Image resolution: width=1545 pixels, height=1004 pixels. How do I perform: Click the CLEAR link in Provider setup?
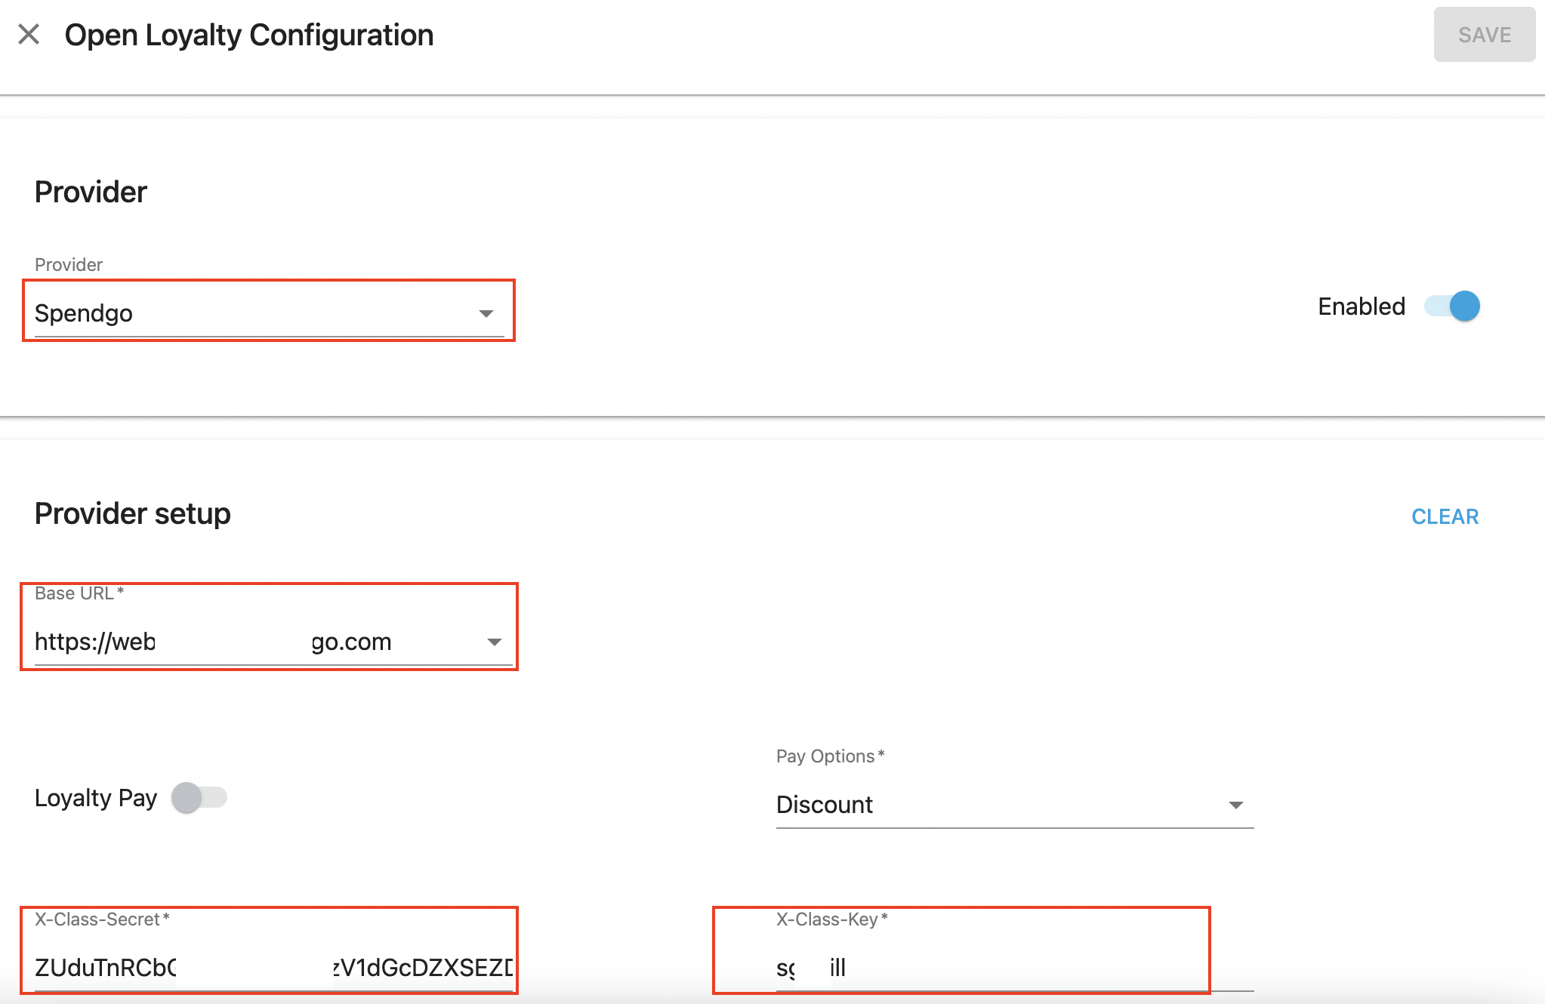pos(1445,516)
